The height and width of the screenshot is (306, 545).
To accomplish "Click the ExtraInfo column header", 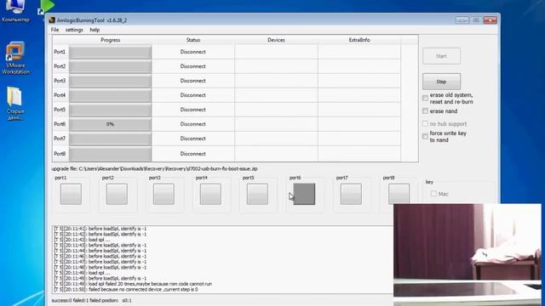I will click(359, 40).
